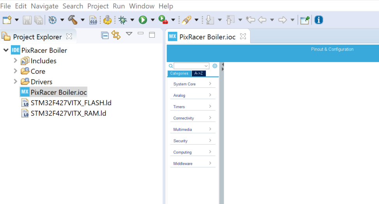Image resolution: width=379 pixels, height=204 pixels.
Task: Open the Build hammer dropdown arrow
Action: point(82,20)
